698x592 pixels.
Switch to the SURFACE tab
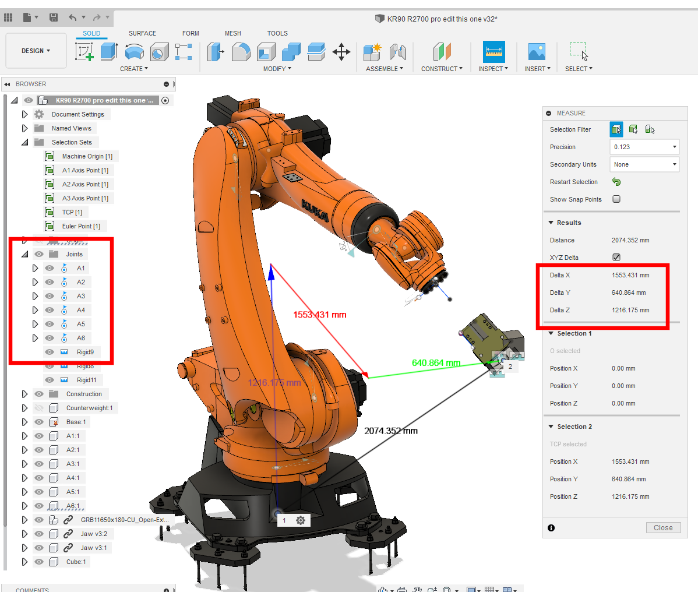(142, 33)
